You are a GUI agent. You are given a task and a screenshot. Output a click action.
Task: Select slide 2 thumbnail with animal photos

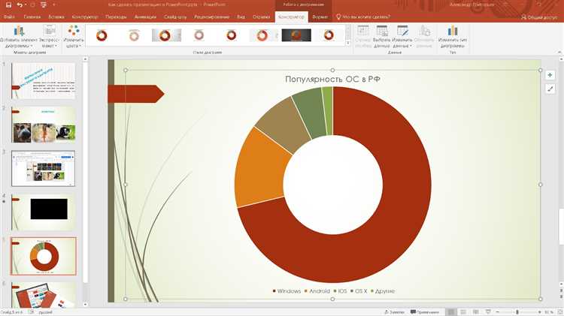[43, 125]
